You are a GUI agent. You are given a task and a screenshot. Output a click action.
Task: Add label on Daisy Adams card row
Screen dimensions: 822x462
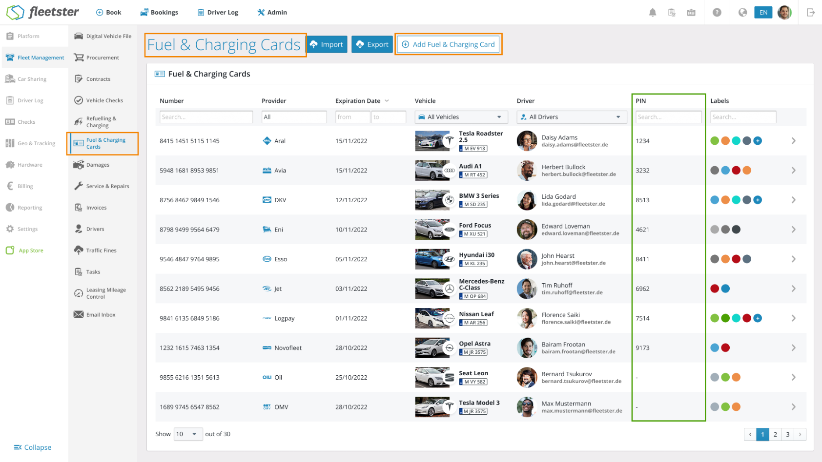(x=758, y=141)
